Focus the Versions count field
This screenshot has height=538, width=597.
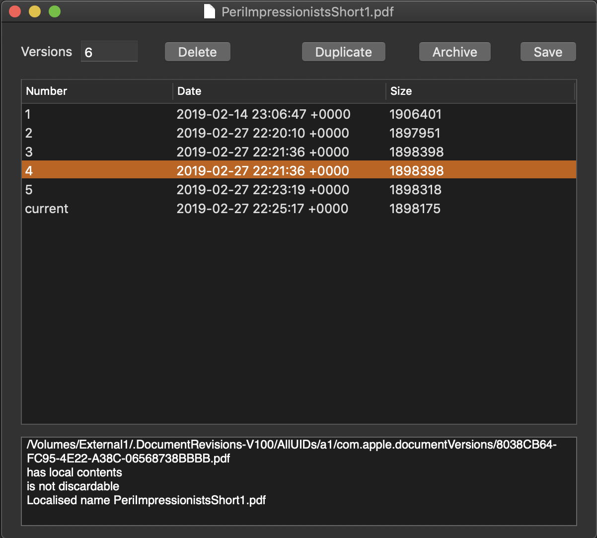click(109, 52)
